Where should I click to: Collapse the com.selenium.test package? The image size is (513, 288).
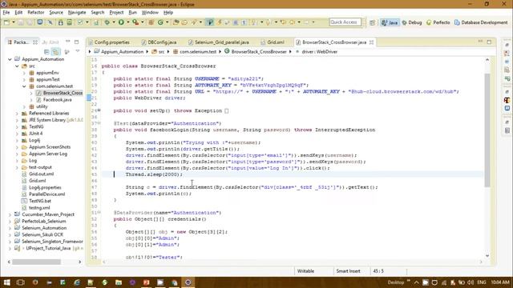click(x=24, y=86)
